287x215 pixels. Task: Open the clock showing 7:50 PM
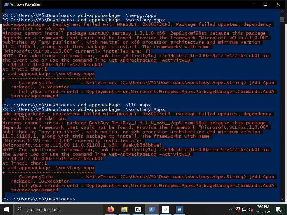point(263,209)
